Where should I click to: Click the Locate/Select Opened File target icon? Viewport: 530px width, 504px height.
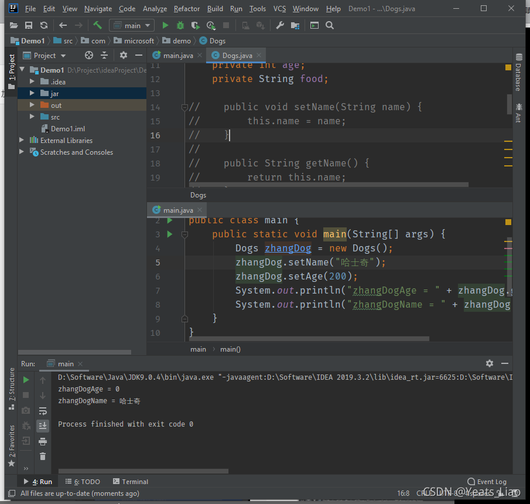pyautogui.click(x=89, y=55)
